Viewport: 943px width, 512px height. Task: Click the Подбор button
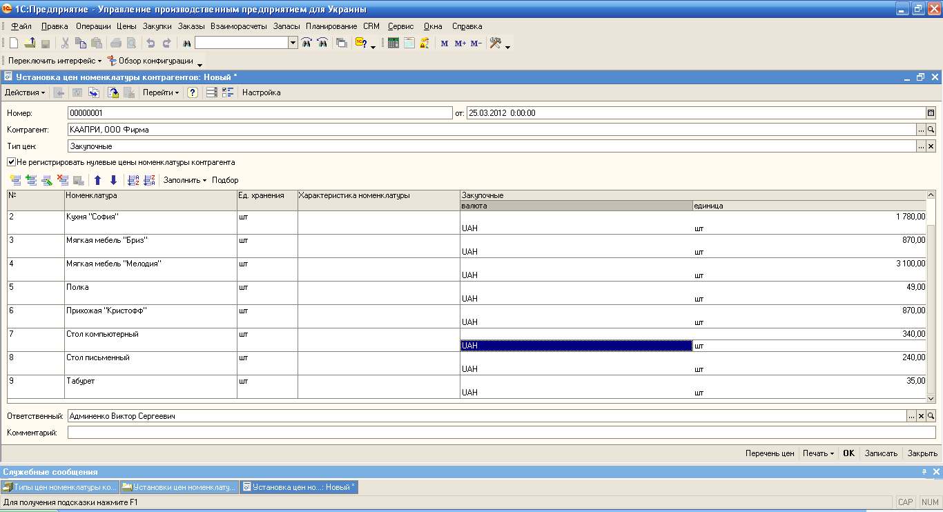pyautogui.click(x=225, y=180)
